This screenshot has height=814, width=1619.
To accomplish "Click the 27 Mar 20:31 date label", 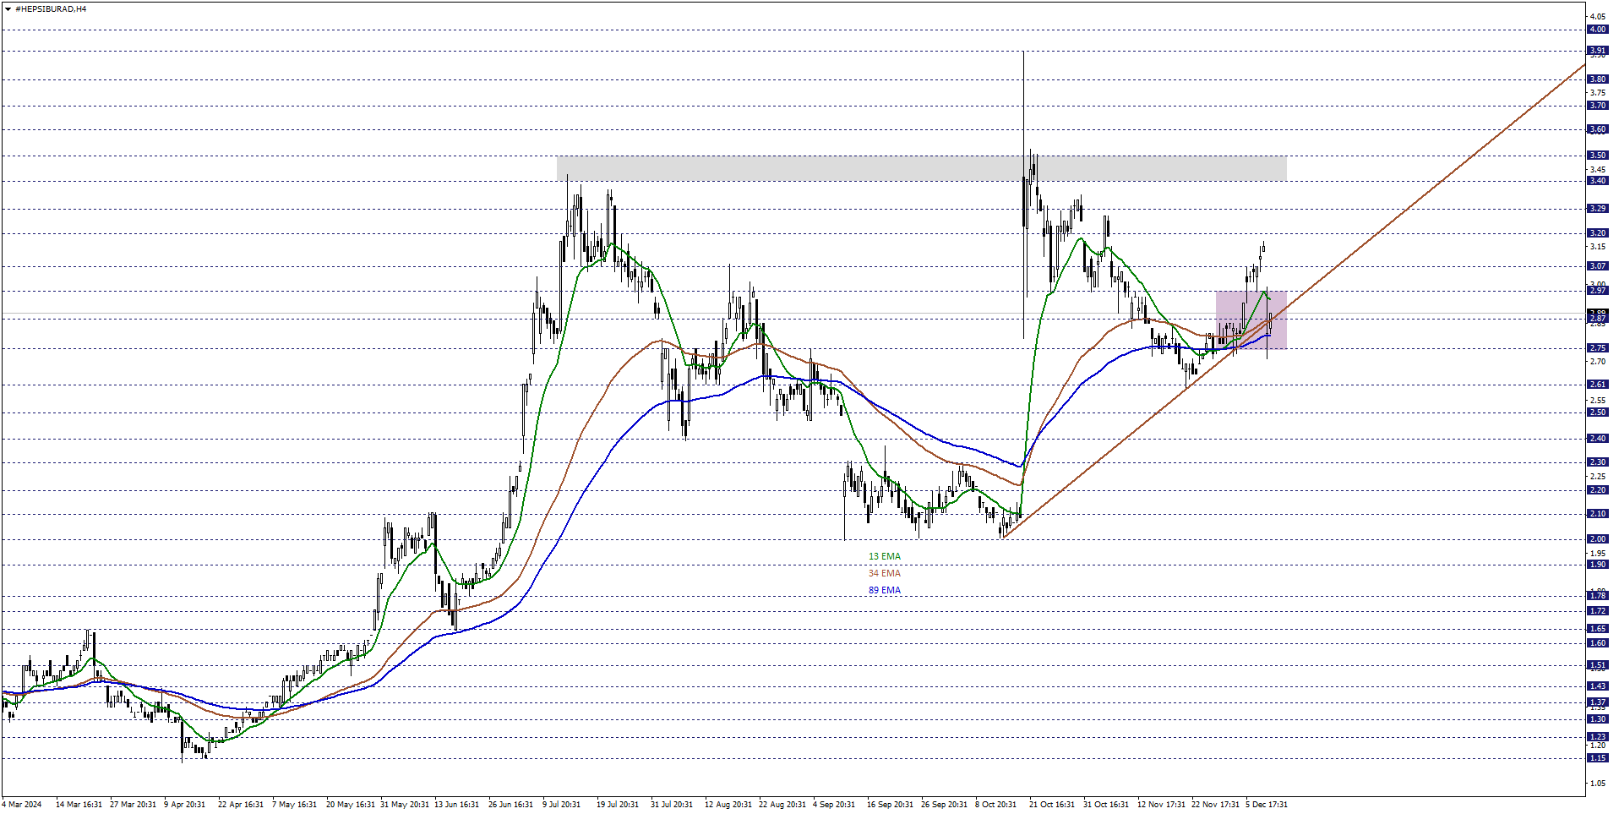I will 133,805.
